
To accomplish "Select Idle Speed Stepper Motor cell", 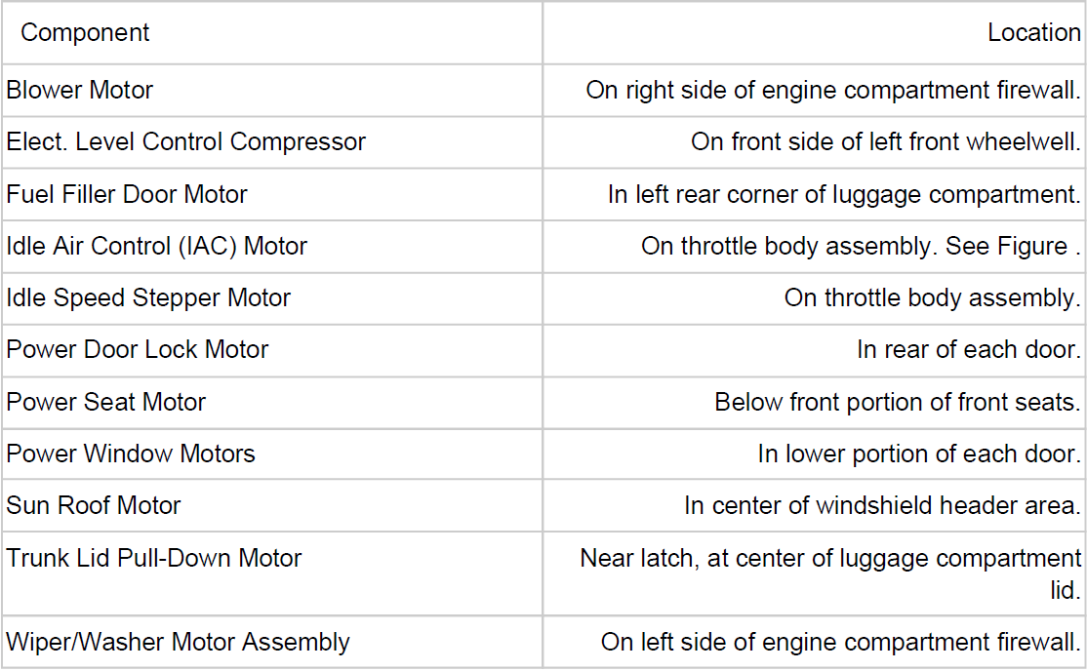I will coord(148,297).
